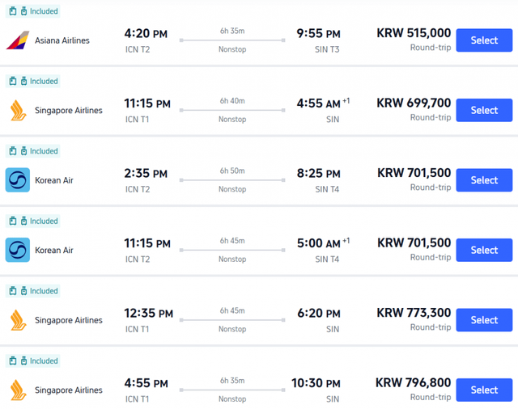Click the Korean Air 2:35 PM departure time
Image resolution: width=518 pixels, height=409 pixels.
(x=146, y=173)
